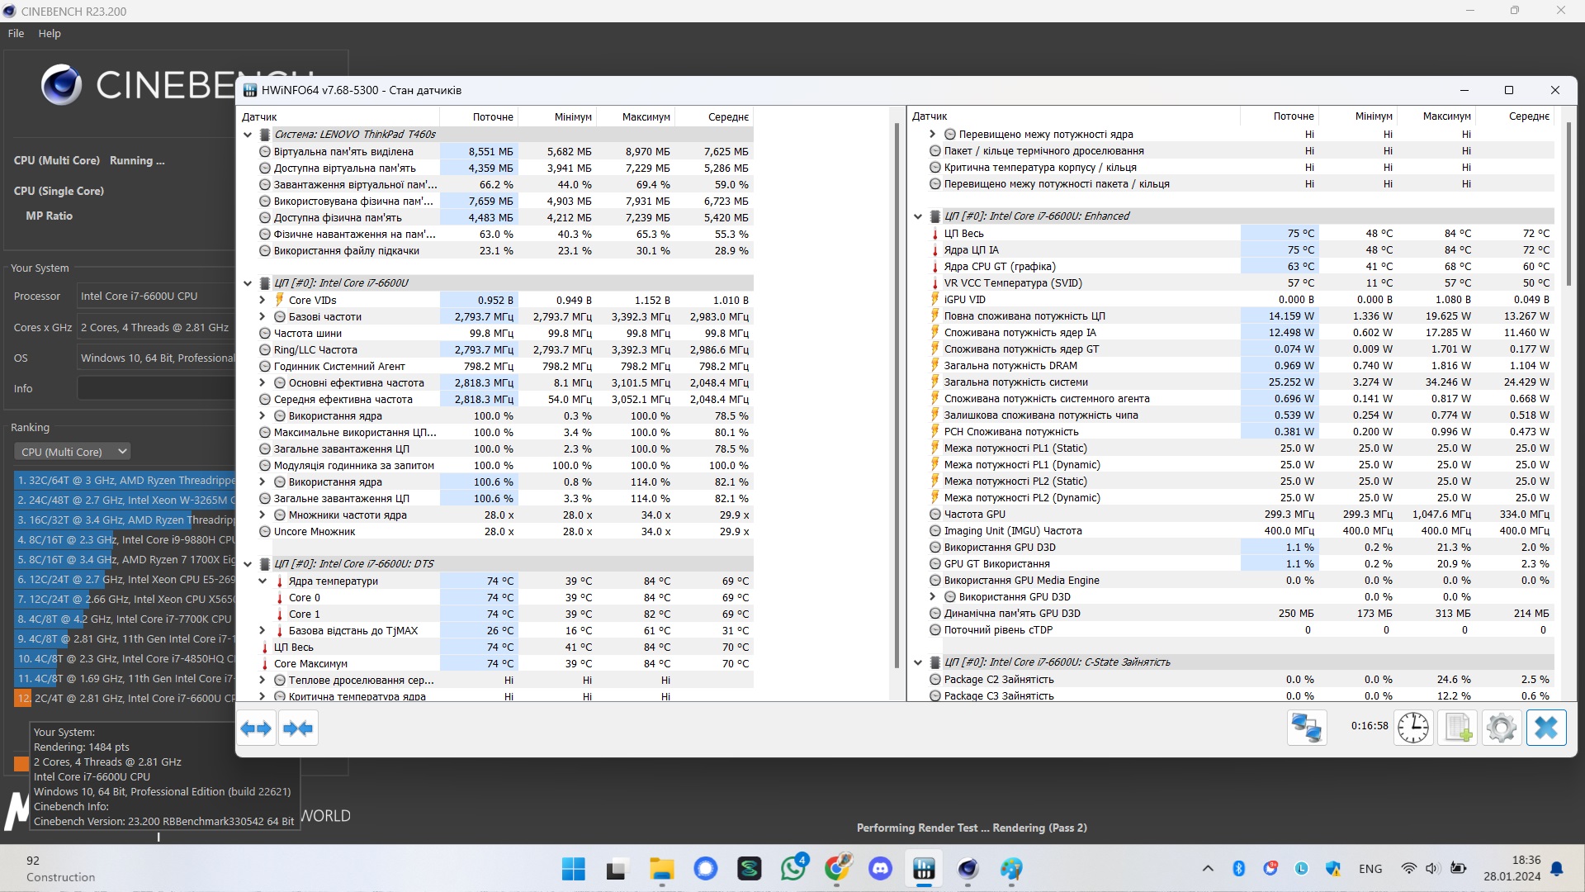
Task: Open HWiNFO sensor settings gear
Action: (x=1502, y=728)
